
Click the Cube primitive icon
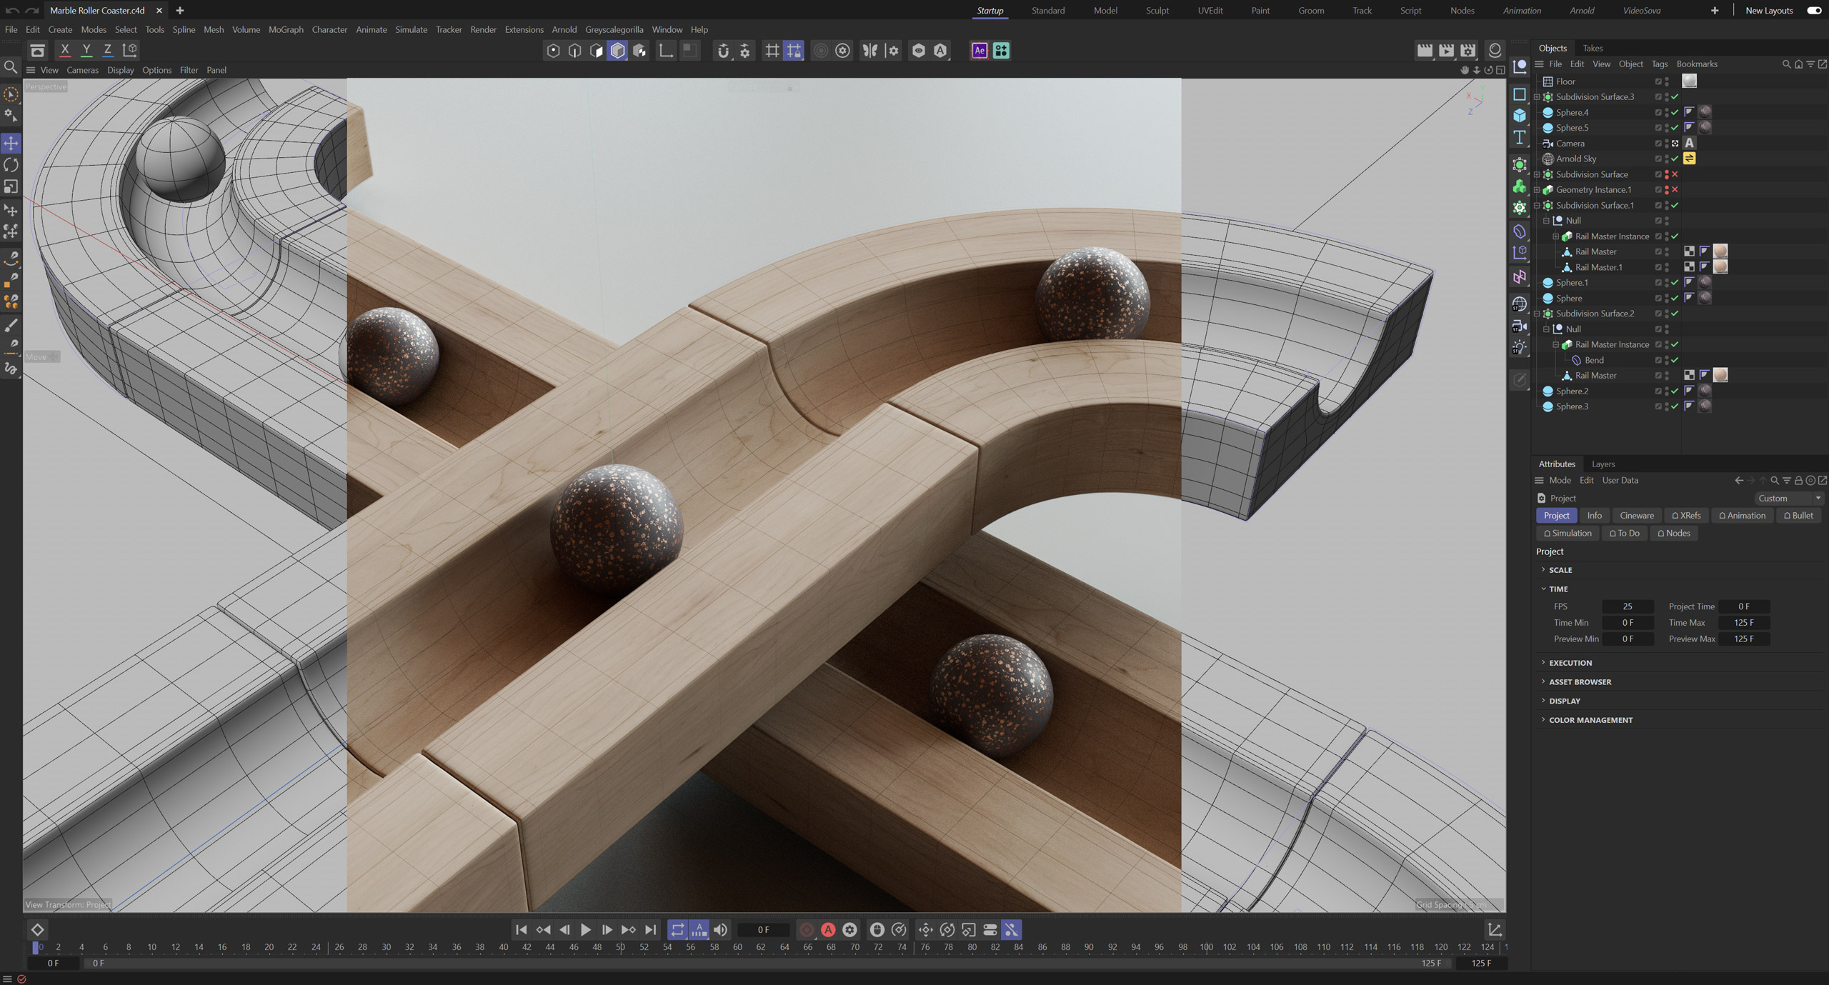point(1520,116)
